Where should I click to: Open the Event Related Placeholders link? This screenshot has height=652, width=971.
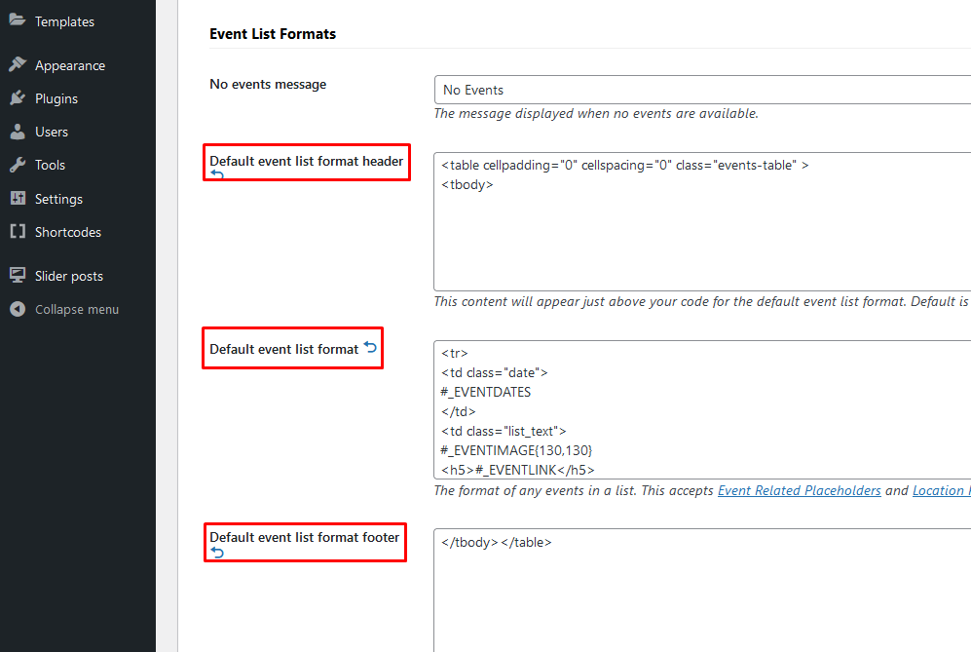click(799, 490)
